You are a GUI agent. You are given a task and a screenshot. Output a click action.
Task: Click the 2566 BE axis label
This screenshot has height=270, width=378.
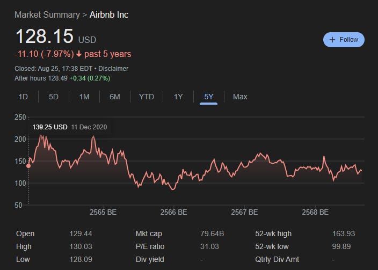pos(173,212)
